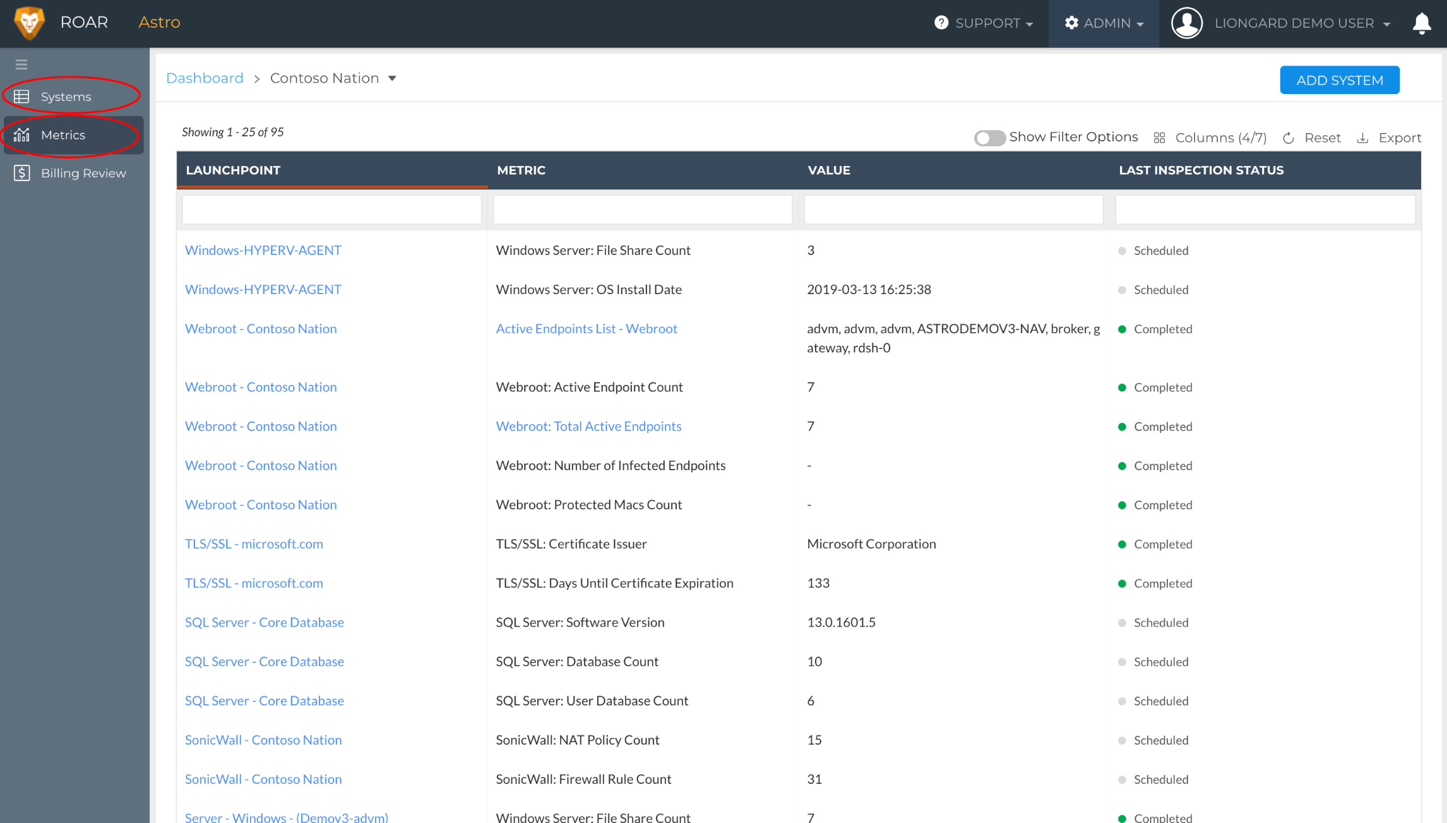Image resolution: width=1447 pixels, height=823 pixels.
Task: Click the ROAR product name
Action: [x=84, y=23]
